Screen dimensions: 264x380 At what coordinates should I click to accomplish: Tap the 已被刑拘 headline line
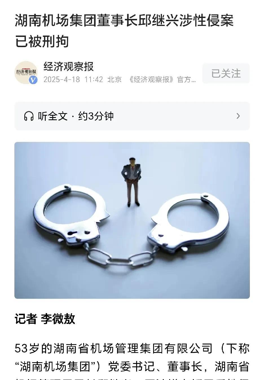42,41
